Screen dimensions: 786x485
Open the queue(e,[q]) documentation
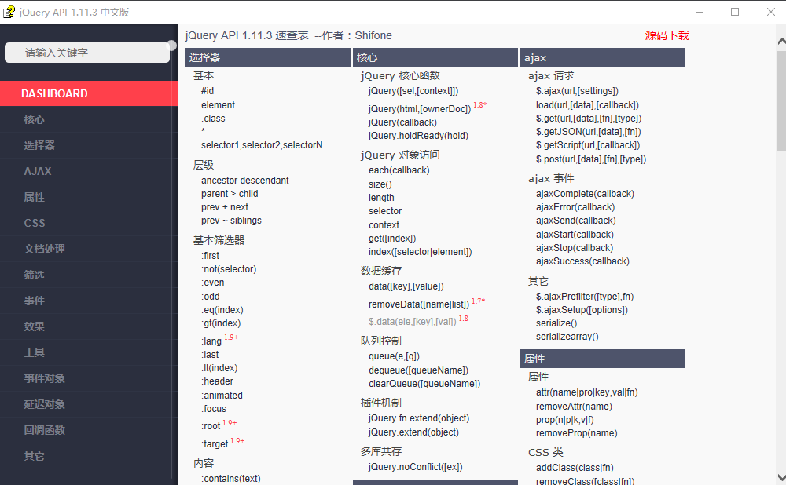pos(395,356)
